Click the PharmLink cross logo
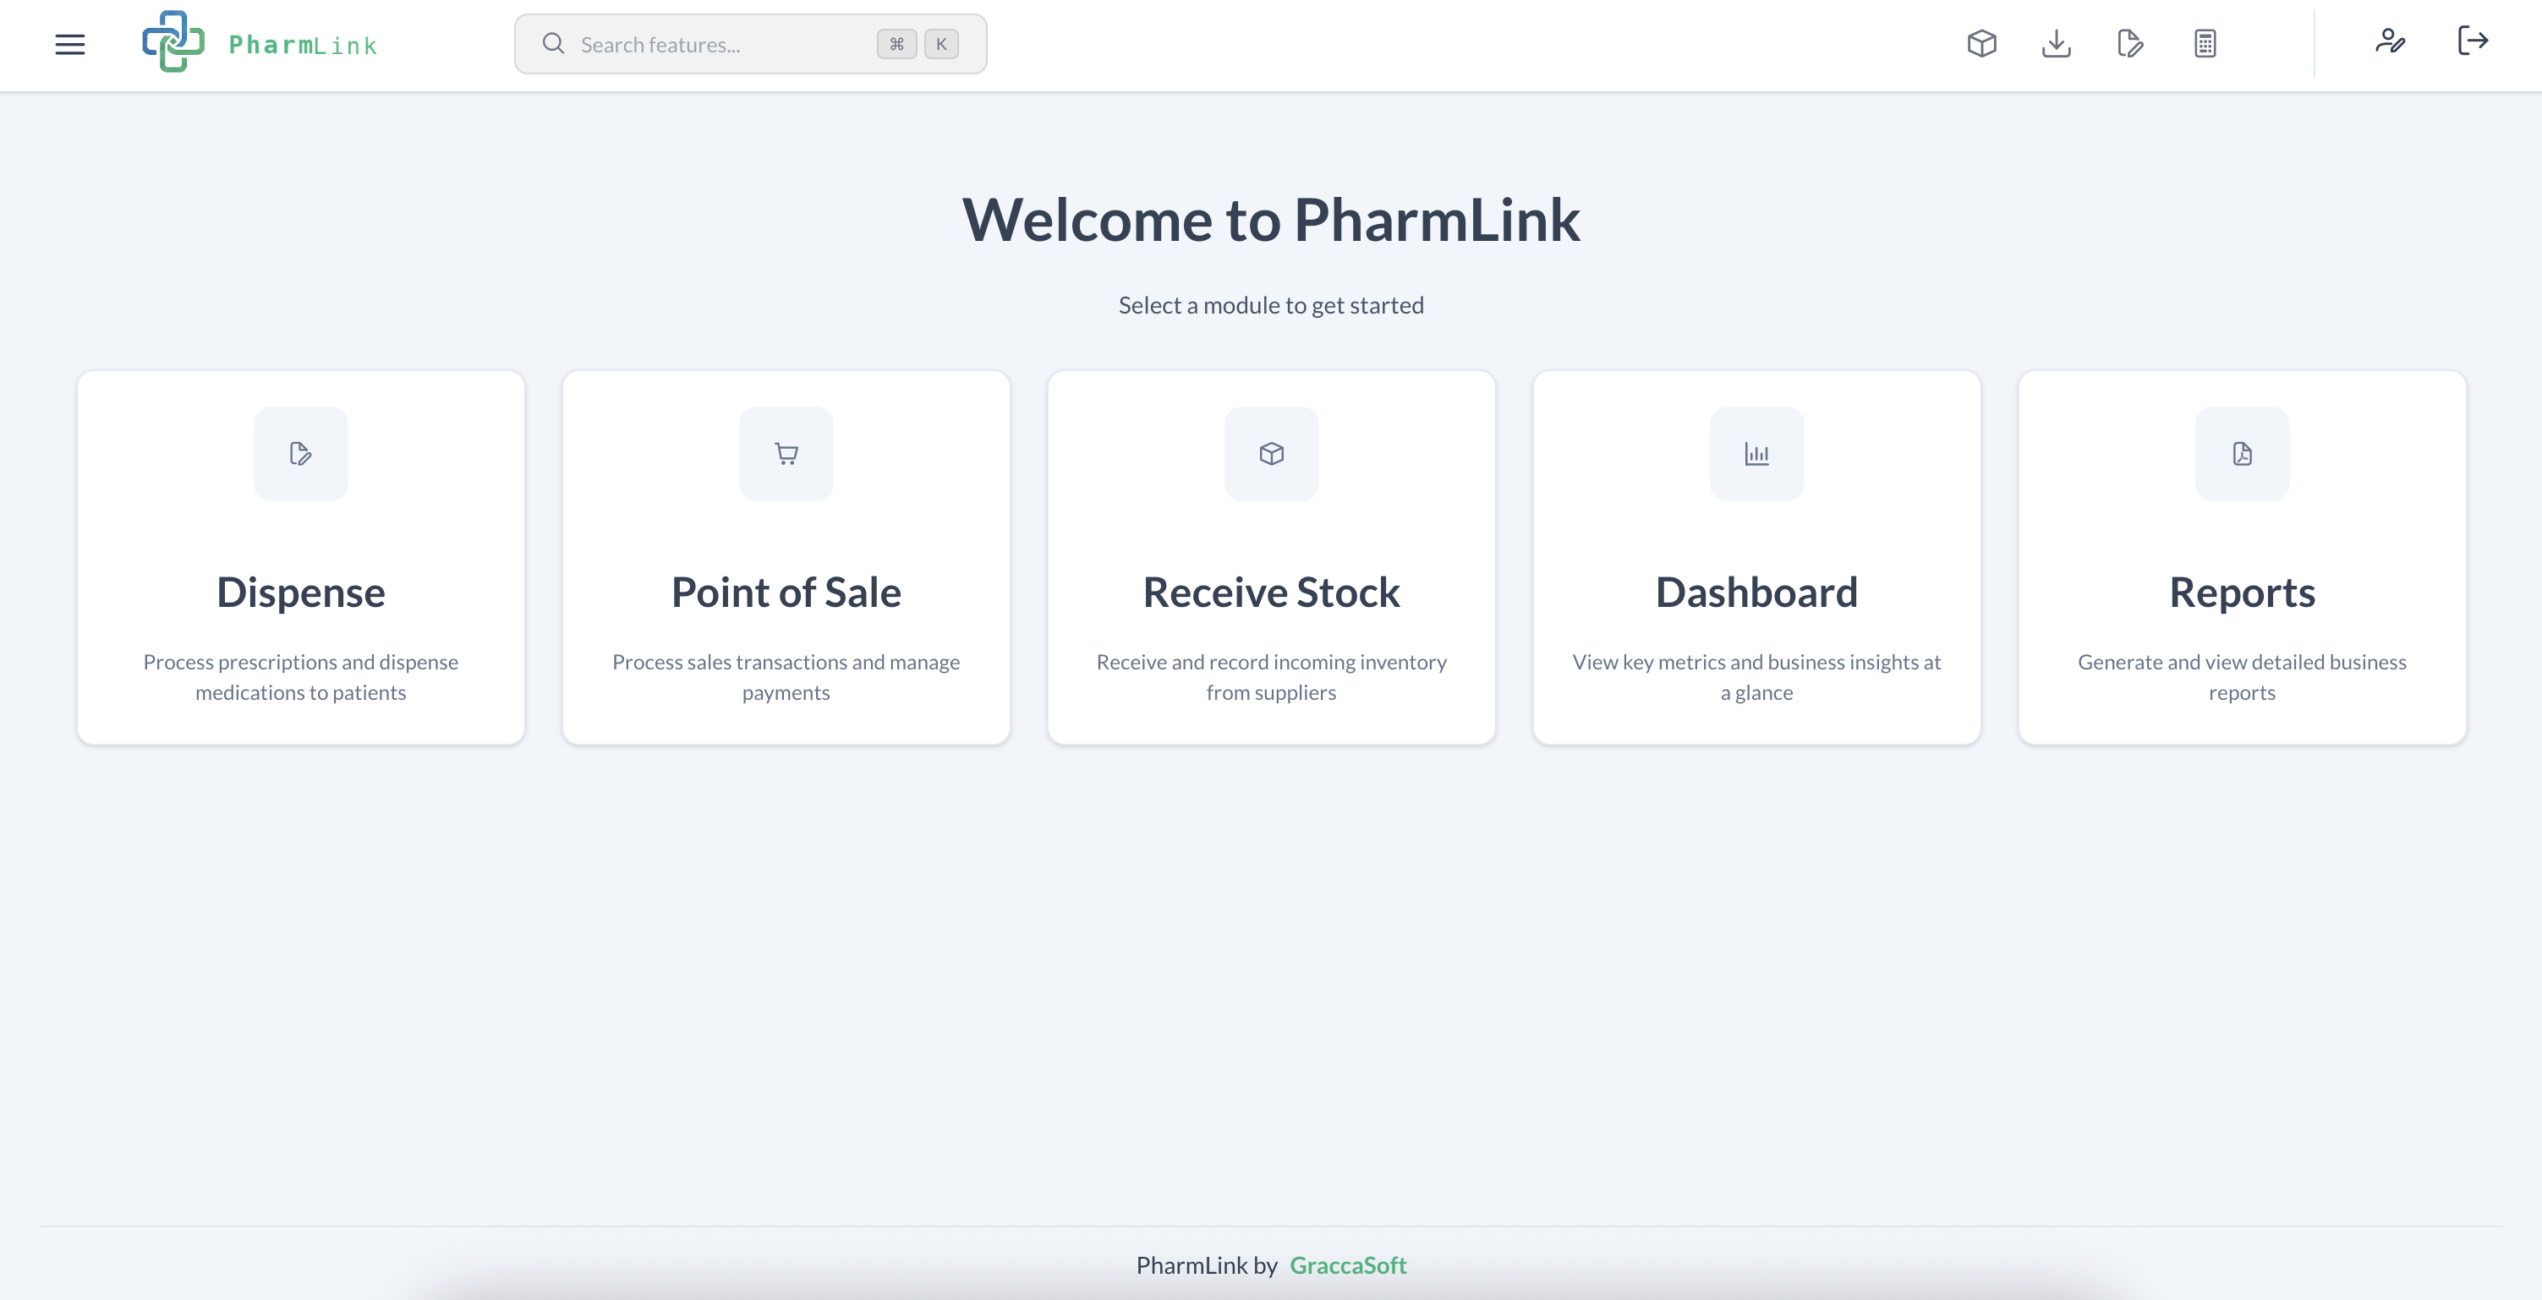This screenshot has height=1300, width=2542. coord(173,42)
